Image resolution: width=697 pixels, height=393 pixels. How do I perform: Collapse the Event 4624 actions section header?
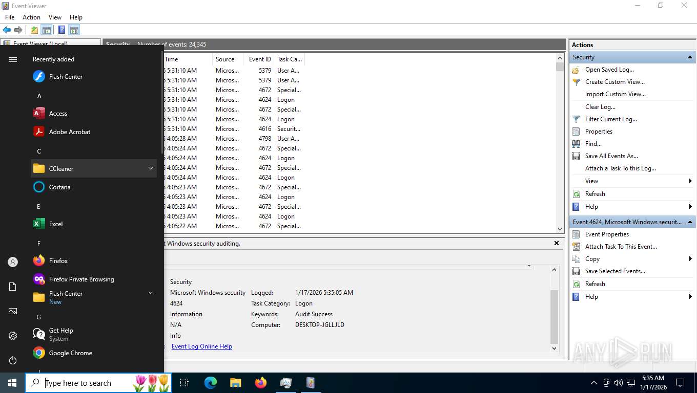point(632,222)
